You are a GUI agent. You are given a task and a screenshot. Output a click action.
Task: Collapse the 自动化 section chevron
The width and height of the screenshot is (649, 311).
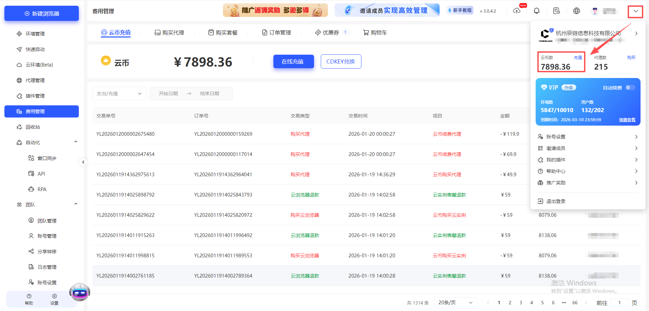75,141
